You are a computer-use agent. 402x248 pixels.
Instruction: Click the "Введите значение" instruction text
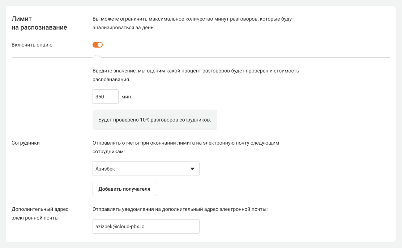click(x=196, y=71)
